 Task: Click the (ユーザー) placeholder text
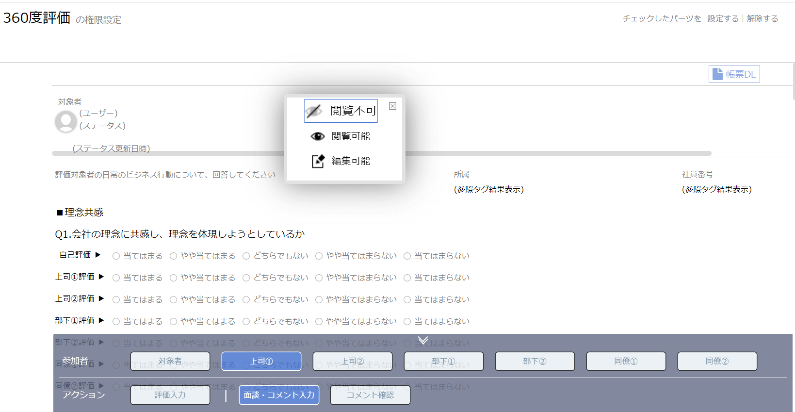click(x=98, y=113)
